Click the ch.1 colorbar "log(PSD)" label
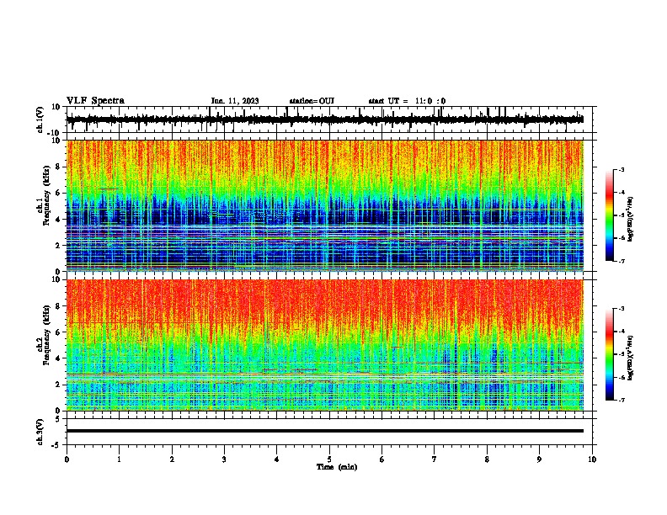The image size is (667, 515). 631,219
